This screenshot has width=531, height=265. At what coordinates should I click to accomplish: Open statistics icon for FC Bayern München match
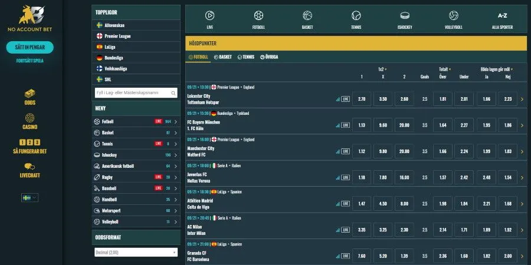(x=337, y=125)
